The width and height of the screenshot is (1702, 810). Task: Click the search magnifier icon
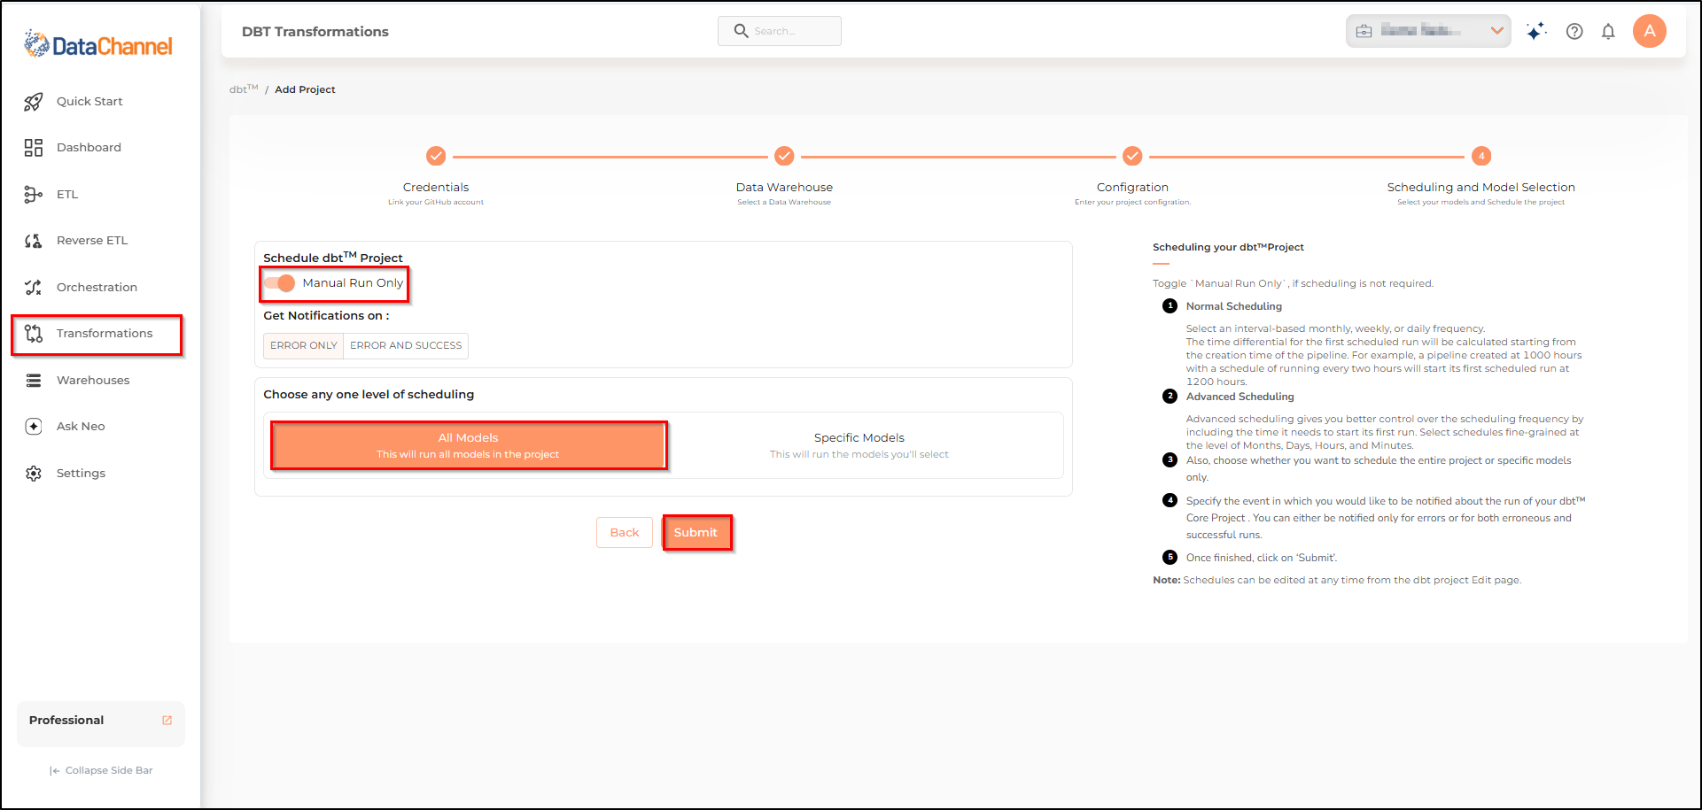(x=742, y=31)
